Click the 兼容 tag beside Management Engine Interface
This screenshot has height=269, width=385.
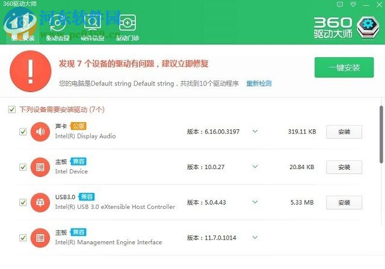(x=78, y=232)
